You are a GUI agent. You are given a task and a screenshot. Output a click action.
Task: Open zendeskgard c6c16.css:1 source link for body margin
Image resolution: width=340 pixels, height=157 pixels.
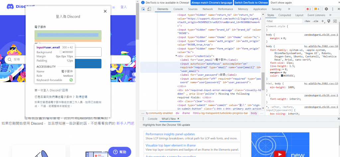click(x=321, y=35)
